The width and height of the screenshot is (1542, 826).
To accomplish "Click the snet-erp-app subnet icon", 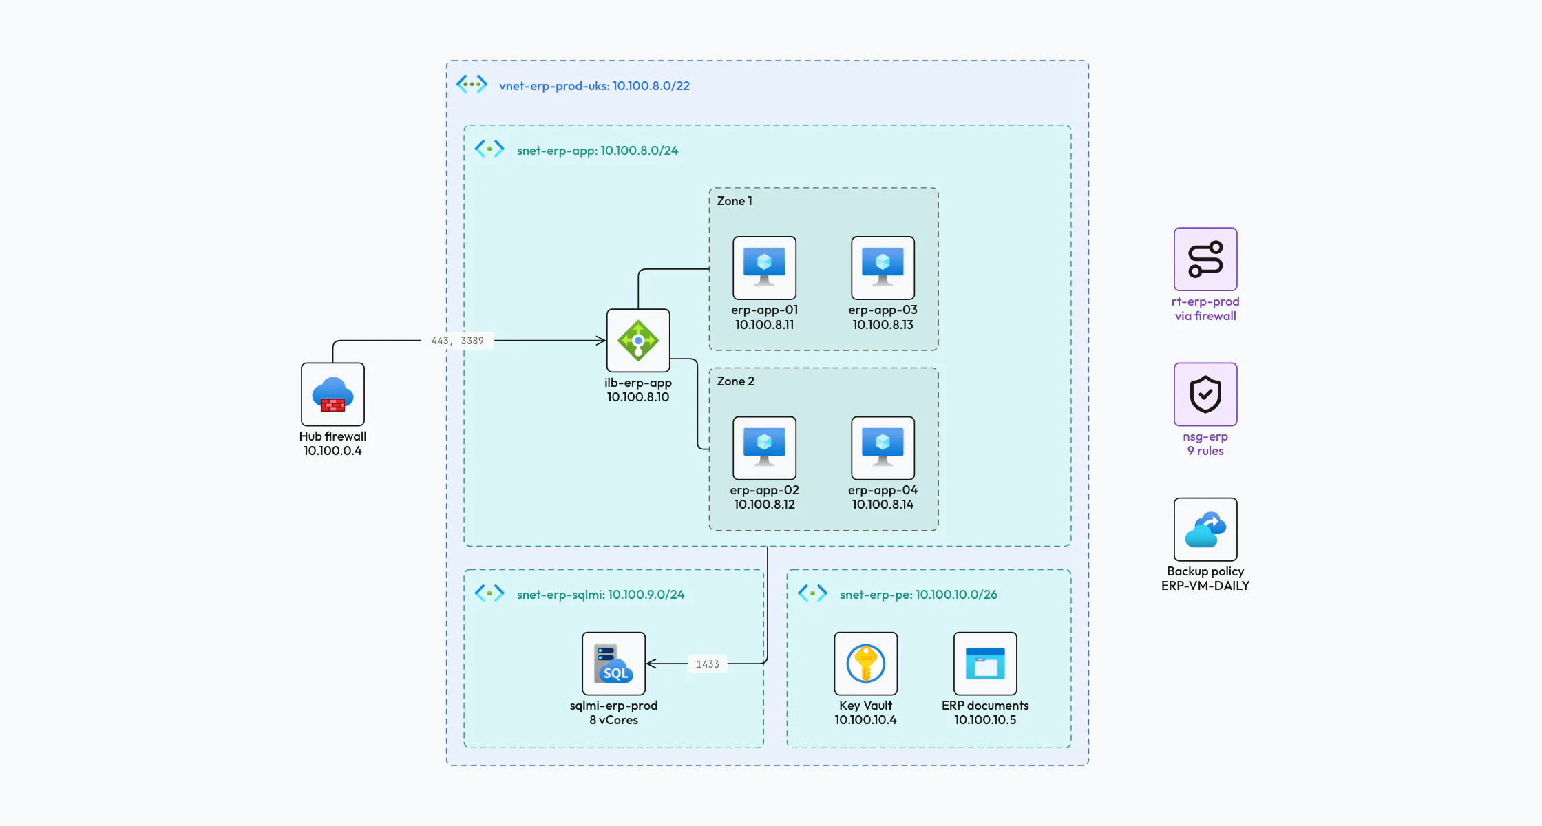I will point(489,149).
